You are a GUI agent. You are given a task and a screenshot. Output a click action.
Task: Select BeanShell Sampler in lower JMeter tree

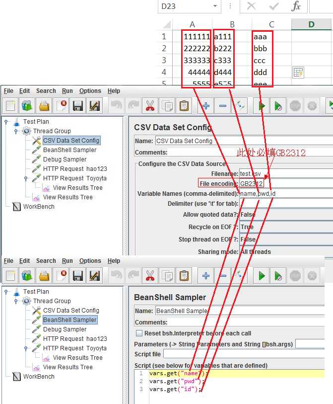[70, 320]
